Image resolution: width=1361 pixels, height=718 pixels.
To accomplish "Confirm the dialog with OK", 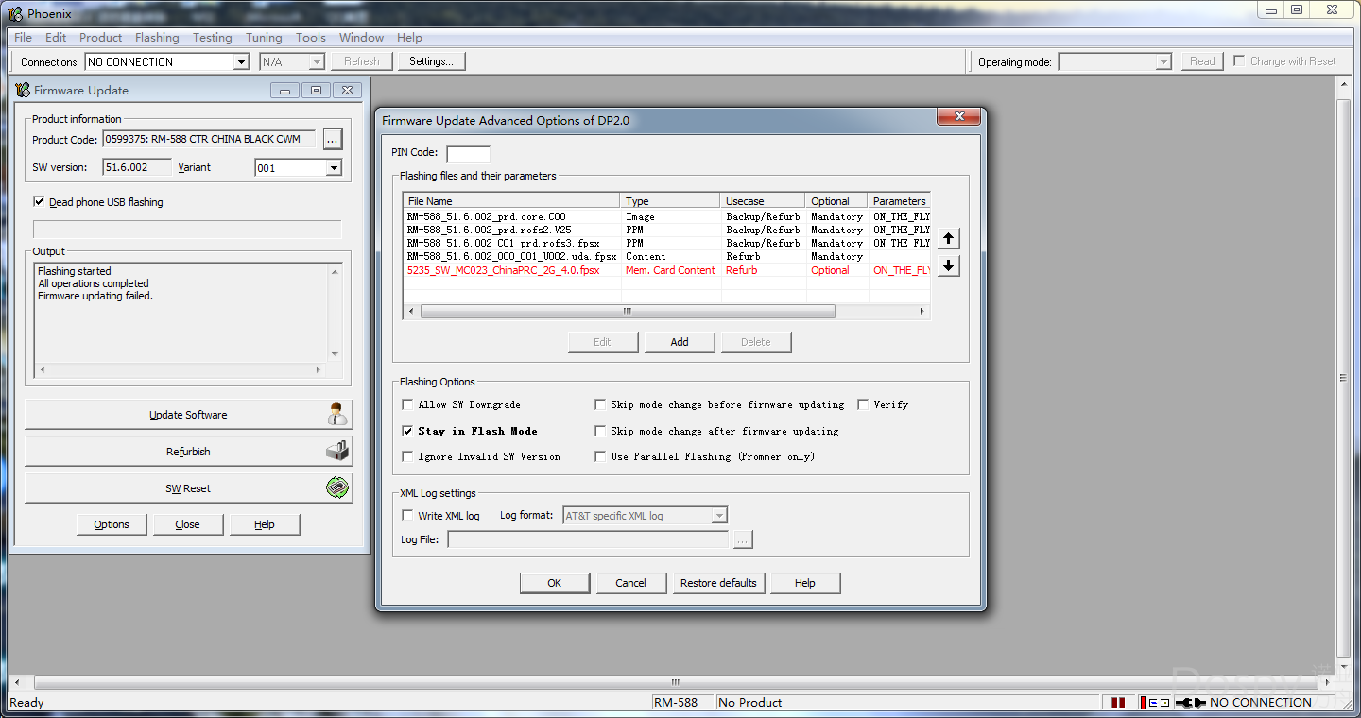I will [555, 583].
